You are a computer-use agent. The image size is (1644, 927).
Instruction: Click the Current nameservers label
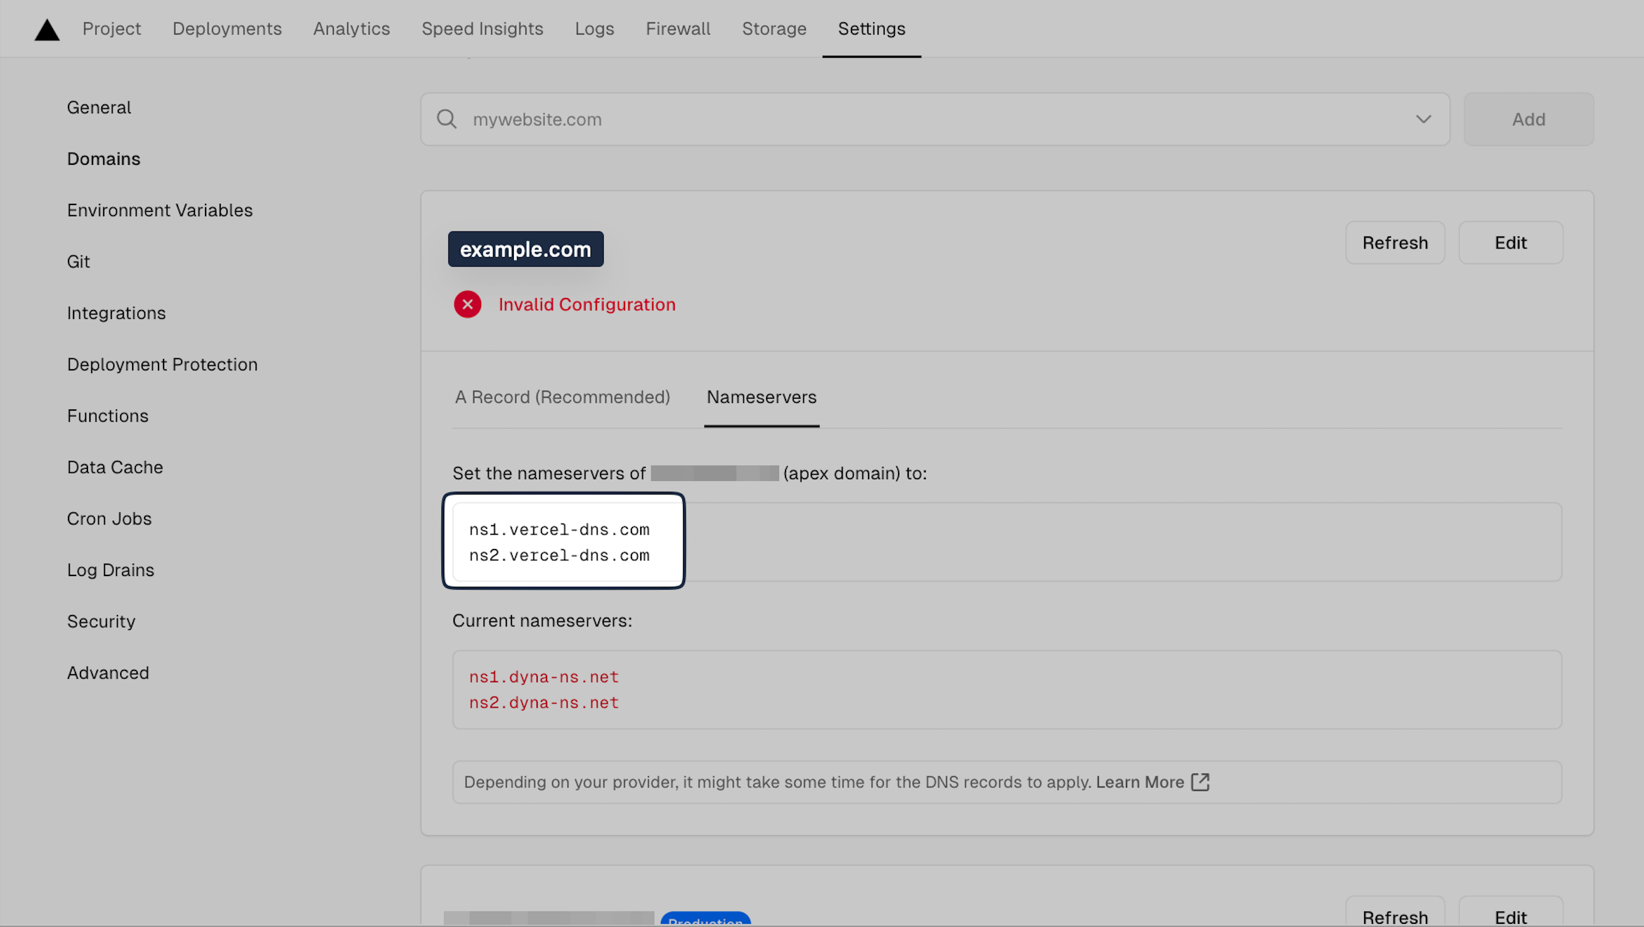tap(543, 621)
